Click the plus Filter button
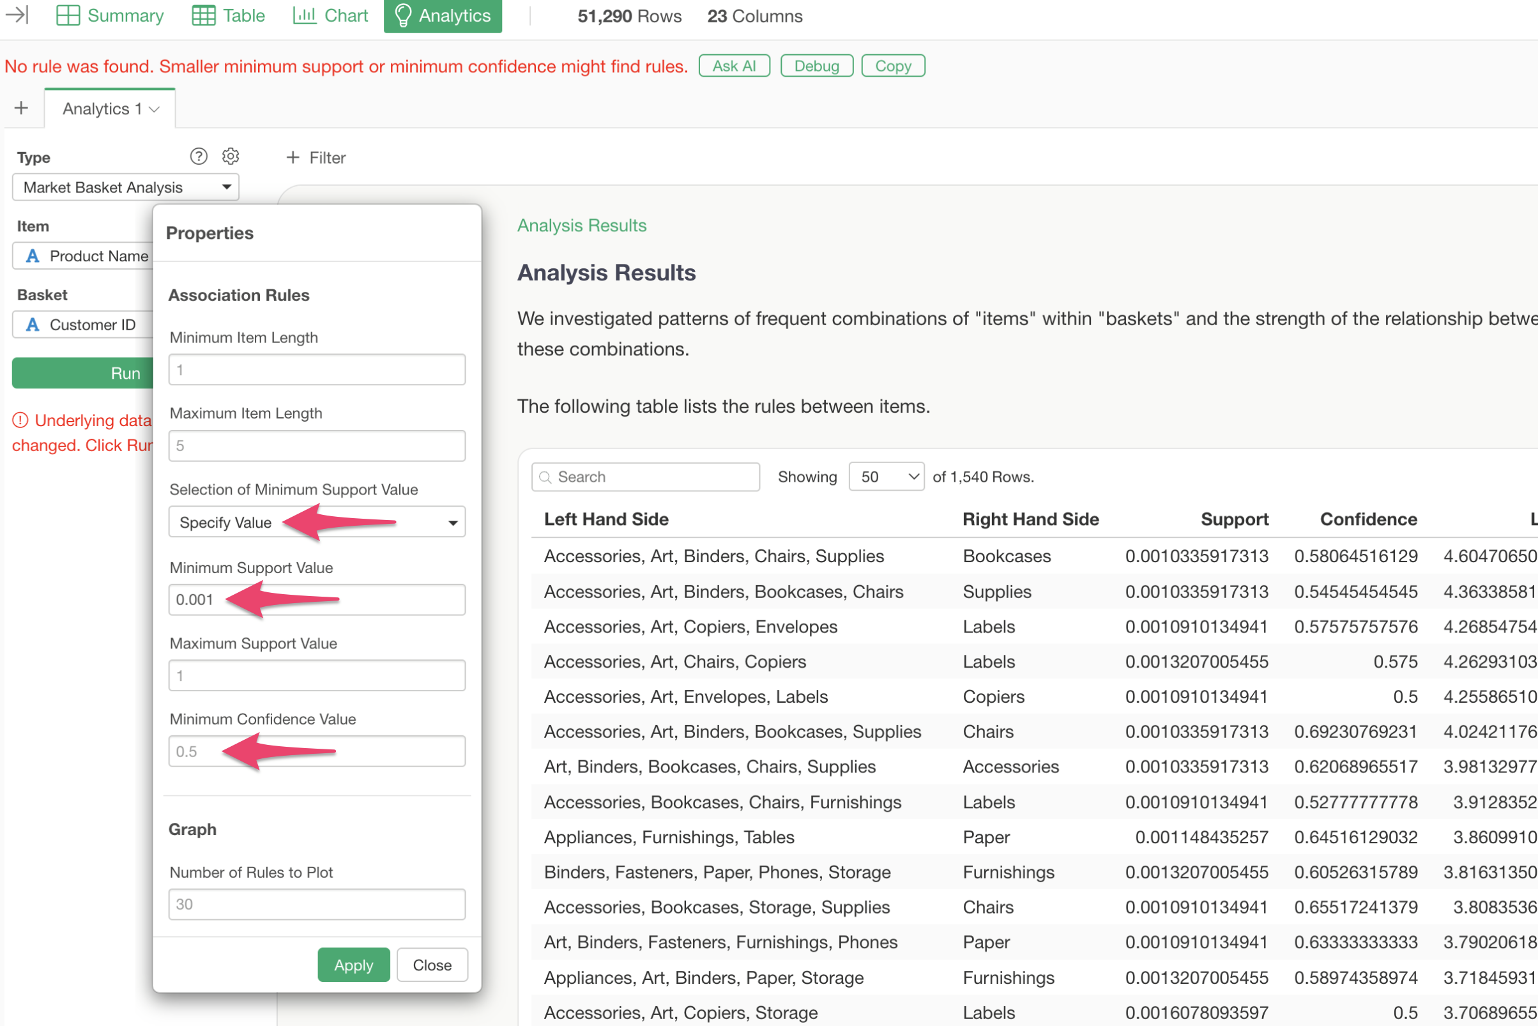 point(316,158)
